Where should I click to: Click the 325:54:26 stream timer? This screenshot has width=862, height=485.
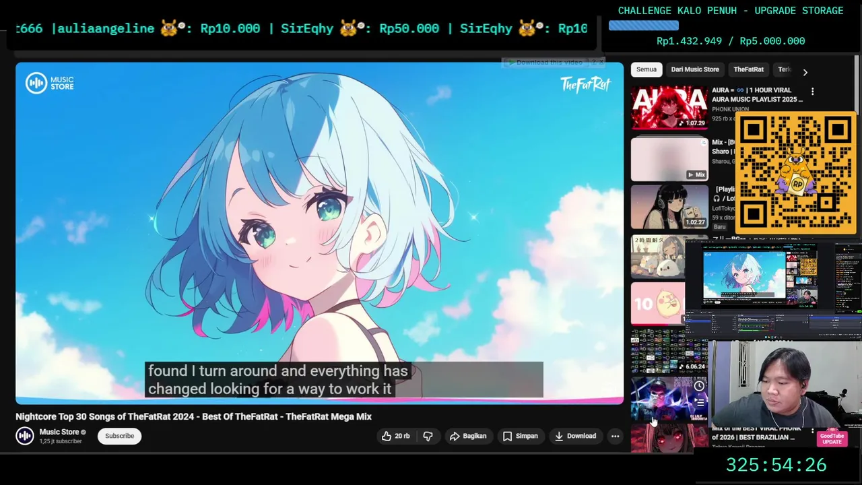point(776,465)
